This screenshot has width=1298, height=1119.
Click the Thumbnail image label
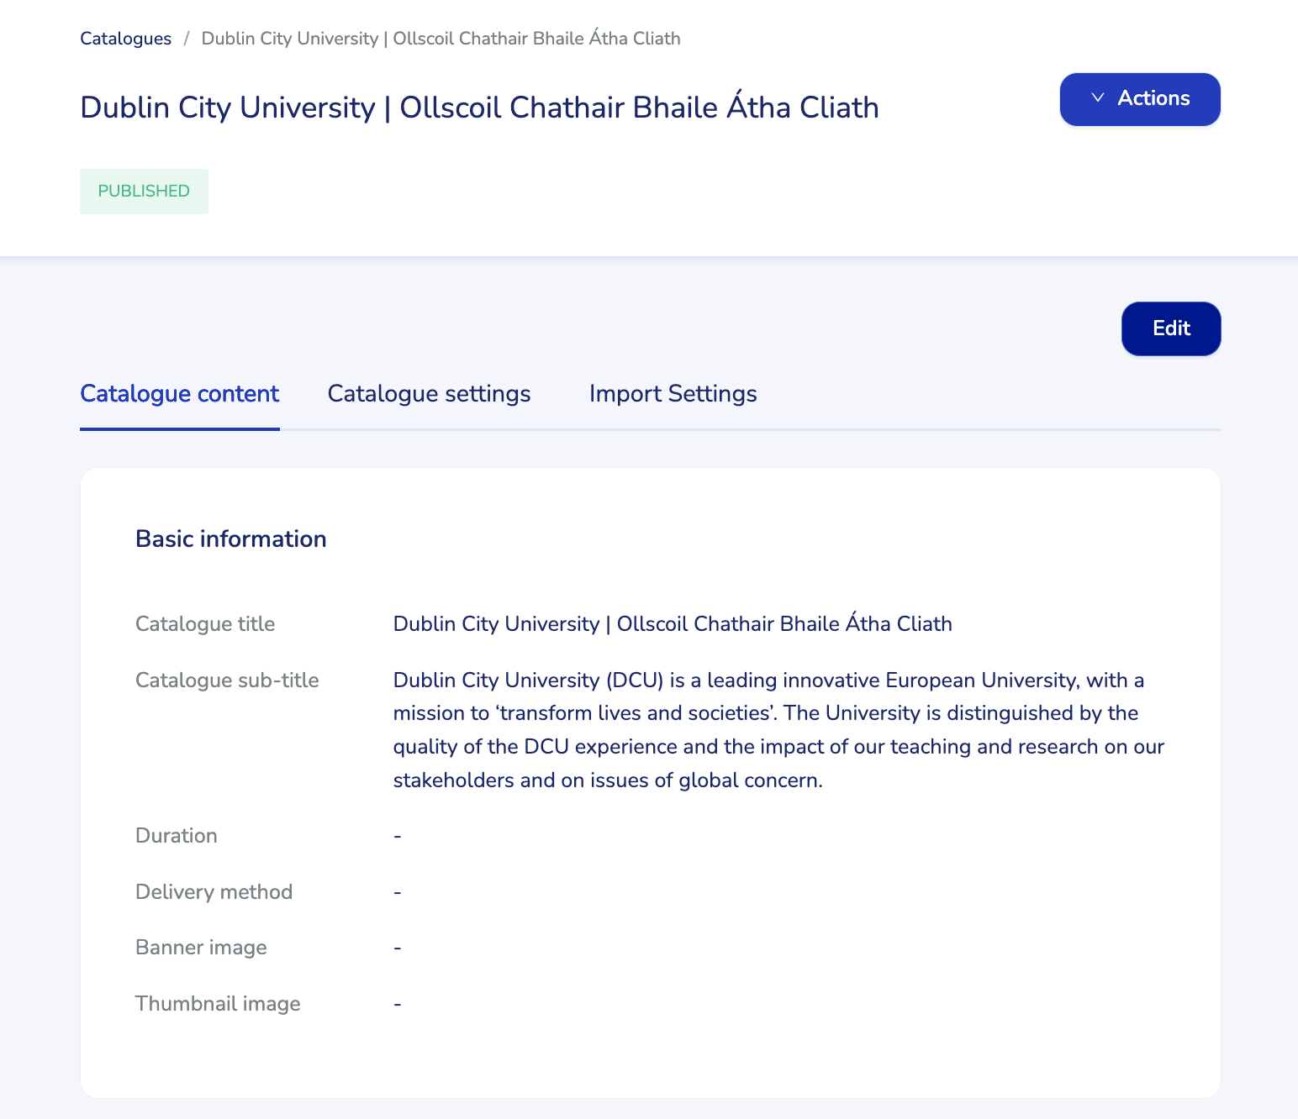click(218, 1004)
